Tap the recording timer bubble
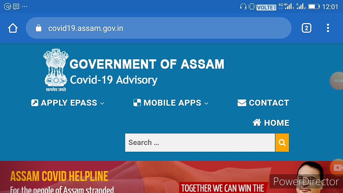343x193 pixels. click(337, 81)
